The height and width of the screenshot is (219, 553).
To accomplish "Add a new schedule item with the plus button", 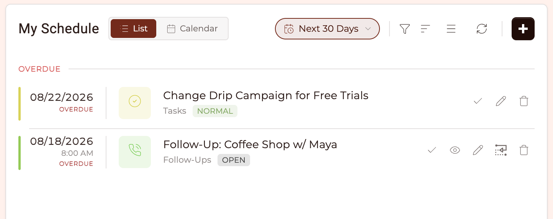I will 523,29.
